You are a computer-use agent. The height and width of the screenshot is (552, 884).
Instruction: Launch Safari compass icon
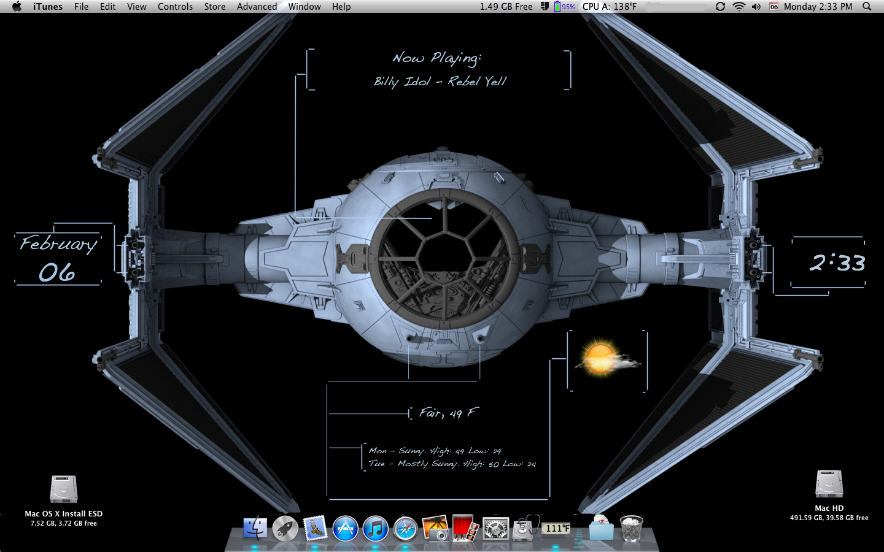405,528
